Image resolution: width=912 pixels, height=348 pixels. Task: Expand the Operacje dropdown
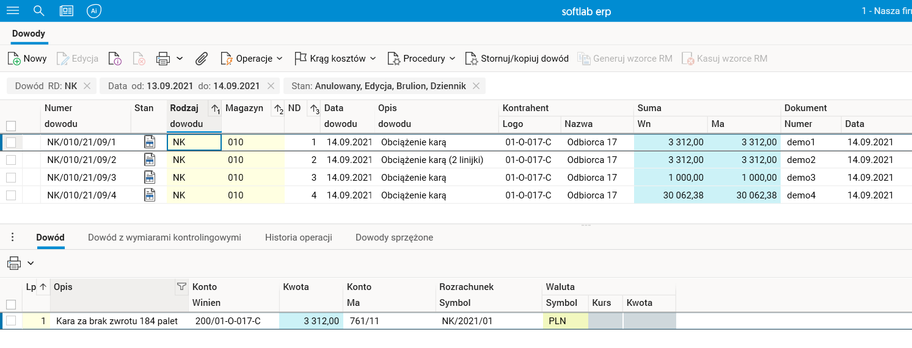[x=252, y=59]
